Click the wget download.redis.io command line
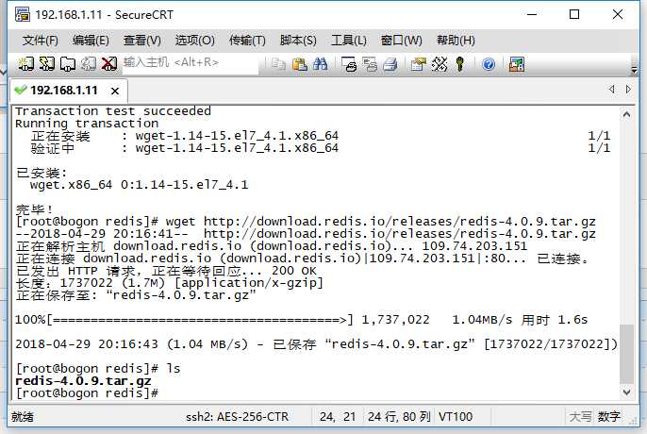This screenshot has width=647, height=434. tap(306, 222)
